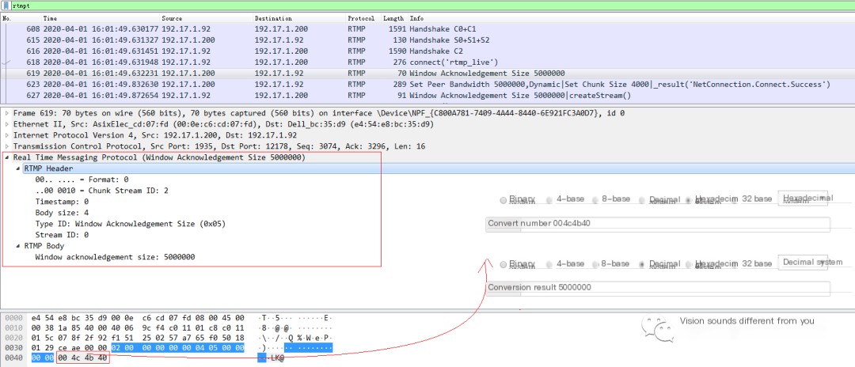
Task: Choose 4-base radio above the Conversion result field
Action: pyautogui.click(x=549, y=264)
